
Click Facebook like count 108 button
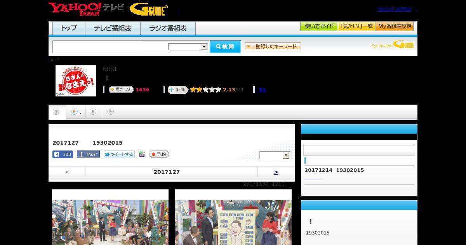63,154
